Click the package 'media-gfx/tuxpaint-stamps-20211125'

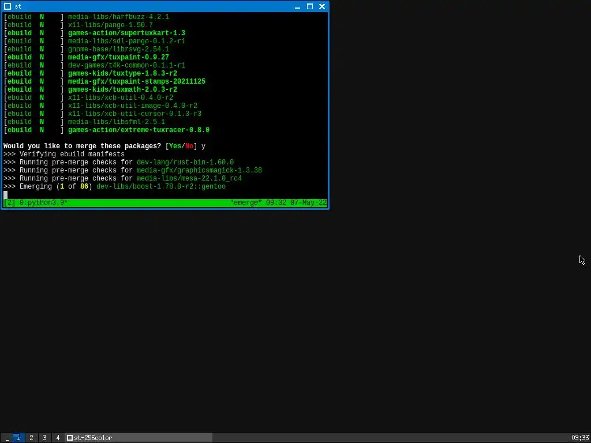(137, 81)
